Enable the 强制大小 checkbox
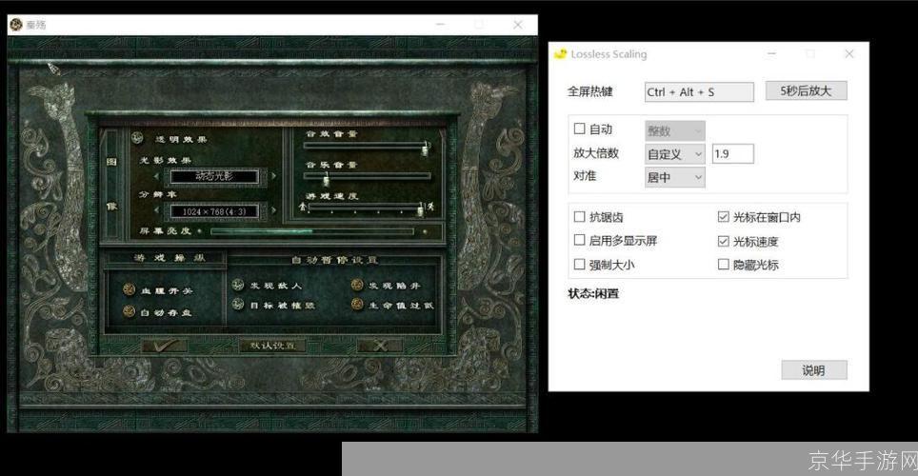Viewport: 918px width, 476px height. coord(580,264)
